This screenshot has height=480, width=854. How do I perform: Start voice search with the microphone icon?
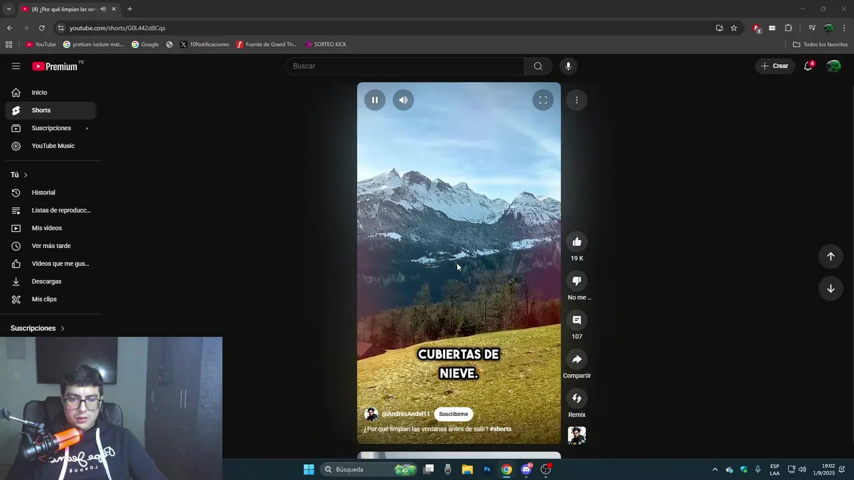pos(568,66)
